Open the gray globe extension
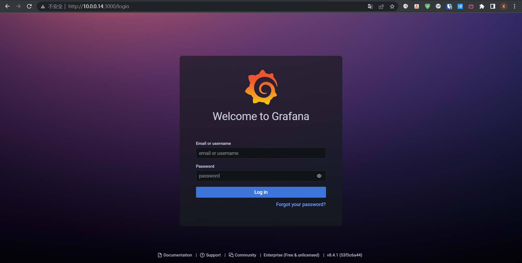Viewport: 522px width, 263px height. (406, 6)
